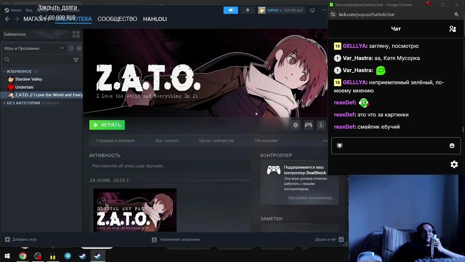Click the Kick chat users list icon
Screen dimensions: 465x262
[x=453, y=29]
